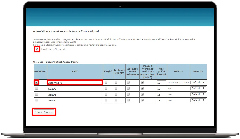Enable the SSID3 Povoleno checkbox
The image size is (240, 139).
click(x=37, y=94)
